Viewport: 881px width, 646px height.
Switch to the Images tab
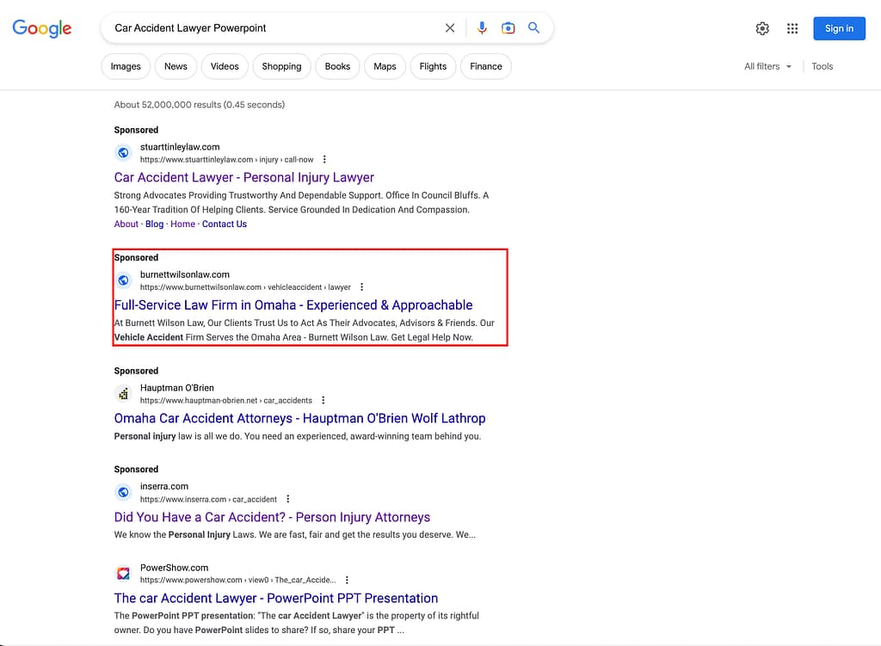tap(126, 66)
